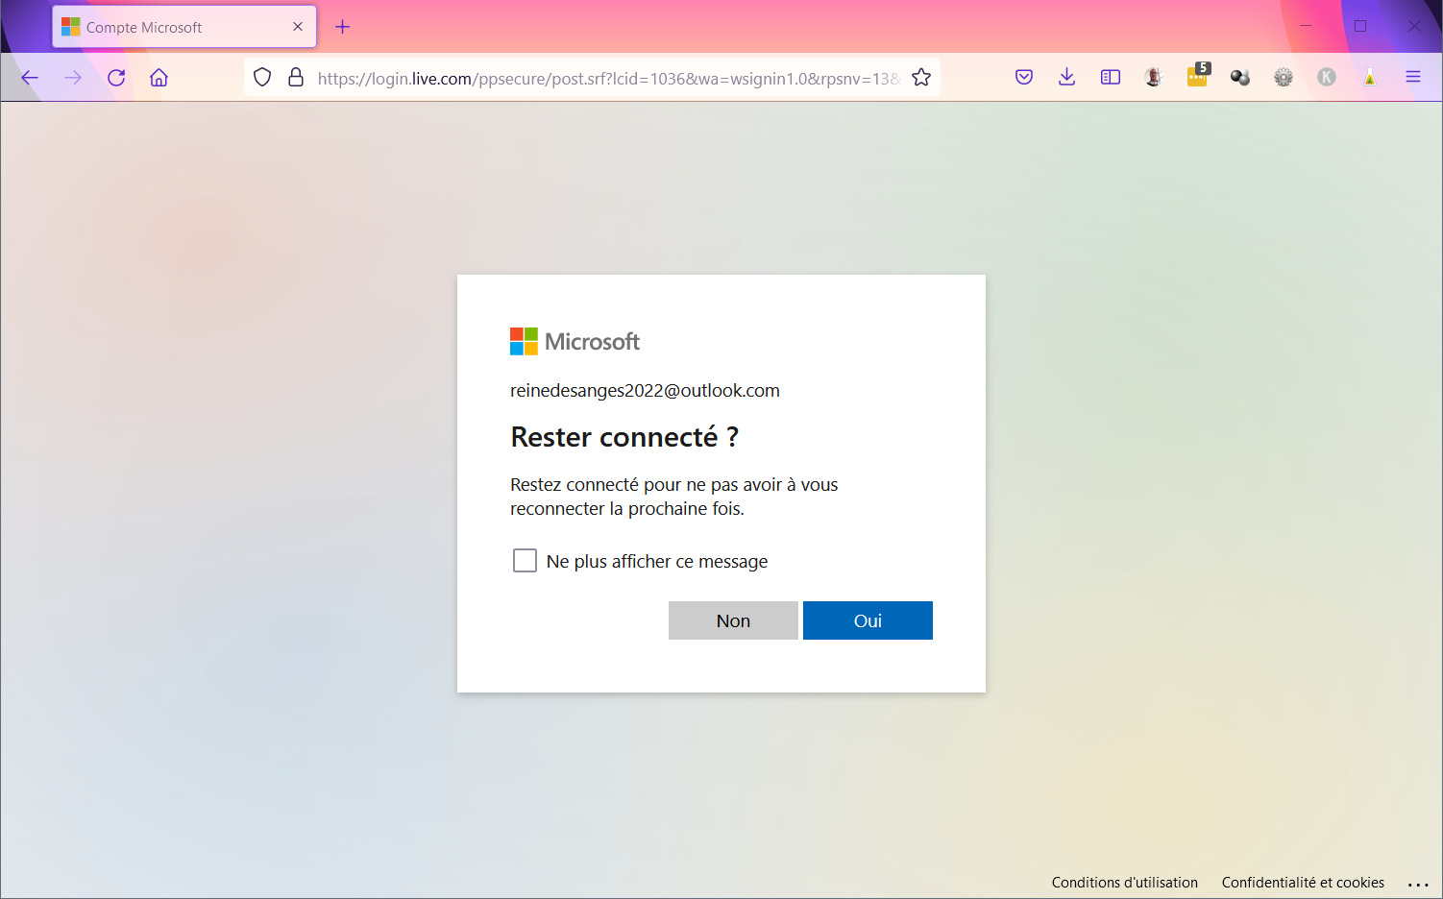Click the reinedesanges2022@outlook.com account text
Viewport: 1443px width, 899px height.
[x=645, y=391]
